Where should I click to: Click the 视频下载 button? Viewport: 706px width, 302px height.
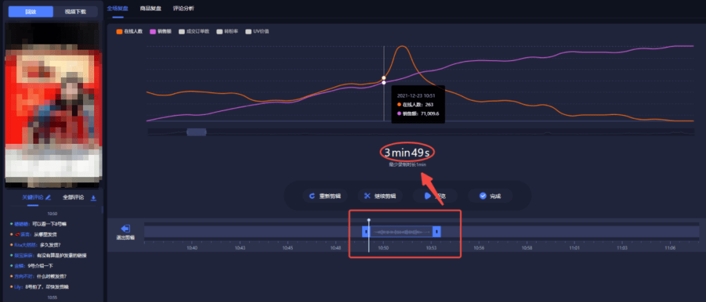(76, 12)
